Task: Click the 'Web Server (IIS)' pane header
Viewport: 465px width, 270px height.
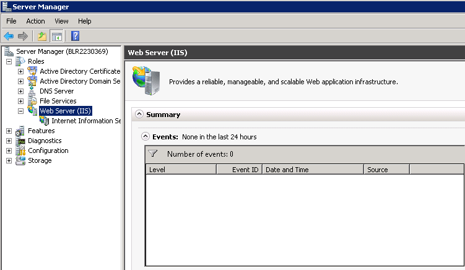Action: click(x=157, y=53)
